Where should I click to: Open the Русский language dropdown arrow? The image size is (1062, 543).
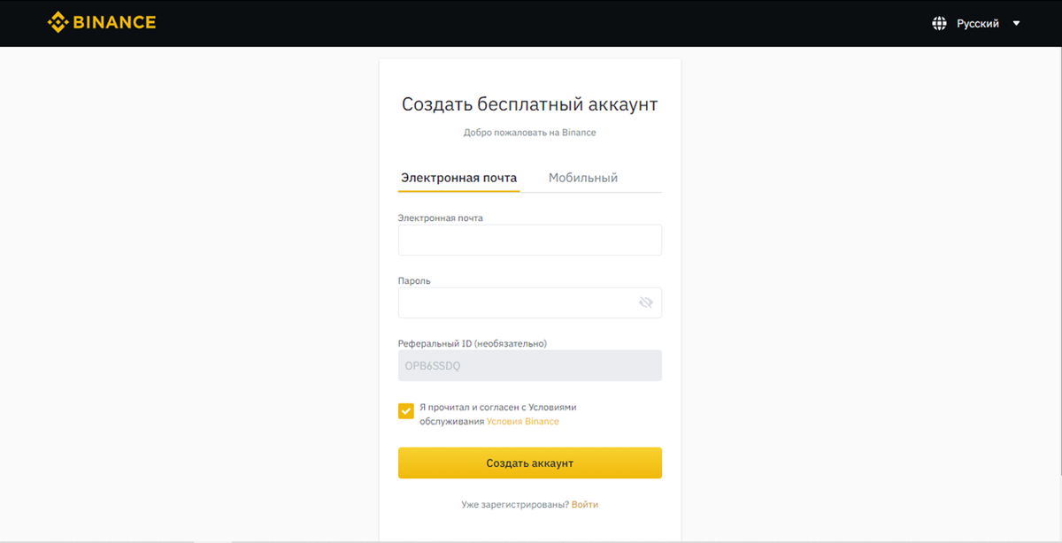[1016, 24]
